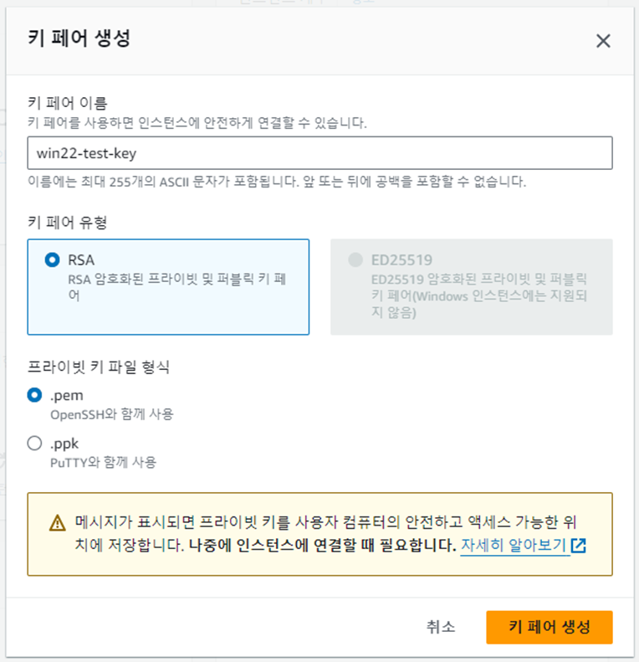The image size is (639, 662).
Task: Select the RSA radio button
Action: (x=53, y=259)
